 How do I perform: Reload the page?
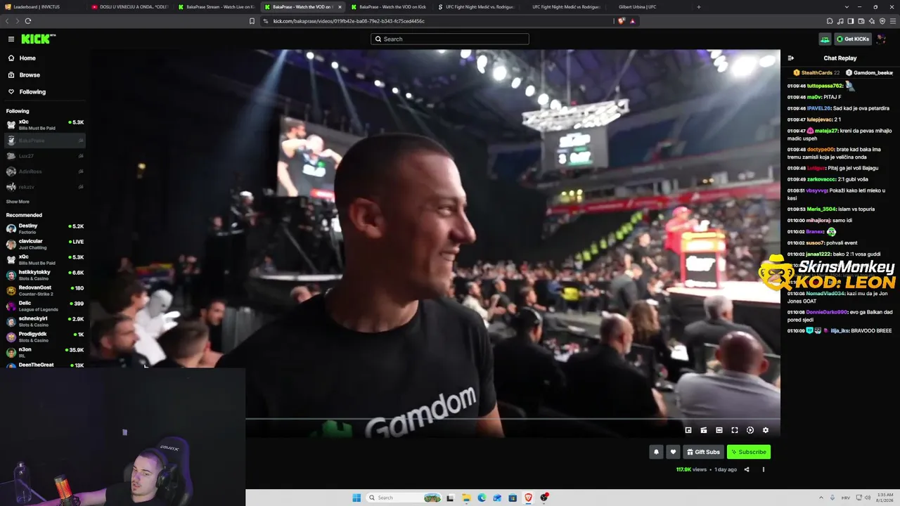click(28, 21)
